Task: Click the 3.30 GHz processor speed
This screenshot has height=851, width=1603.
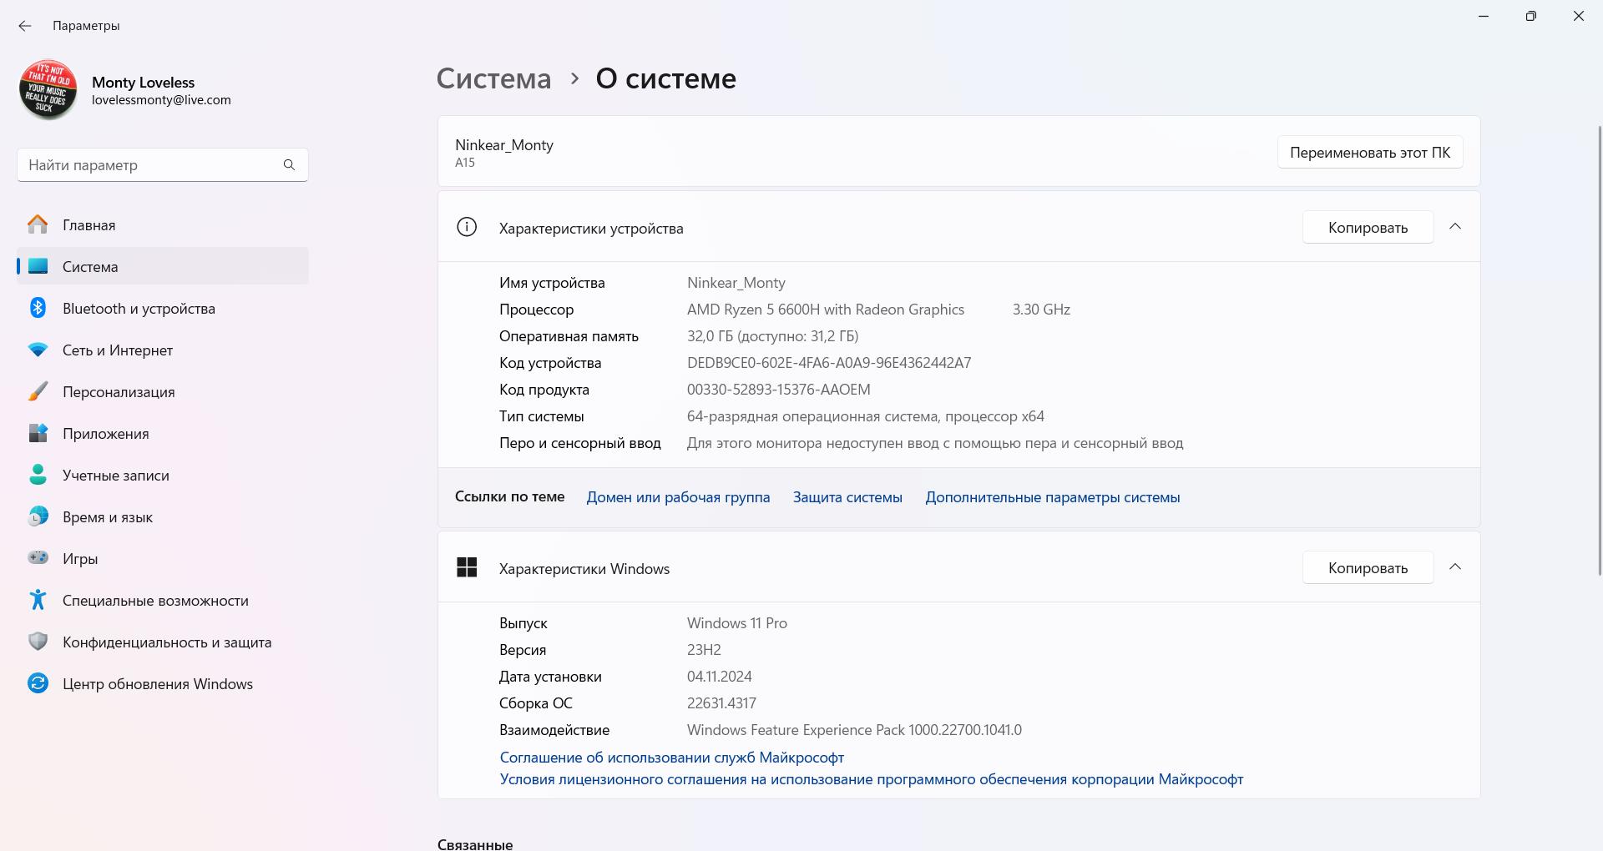Action: (x=1041, y=310)
